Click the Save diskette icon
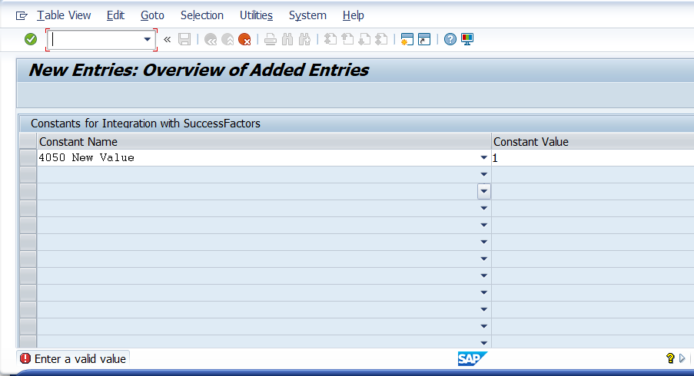 [x=184, y=39]
